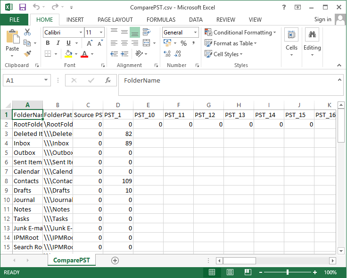Switch to Page Break Preview in status bar
Screen dimensions: 347x278
coord(248,272)
